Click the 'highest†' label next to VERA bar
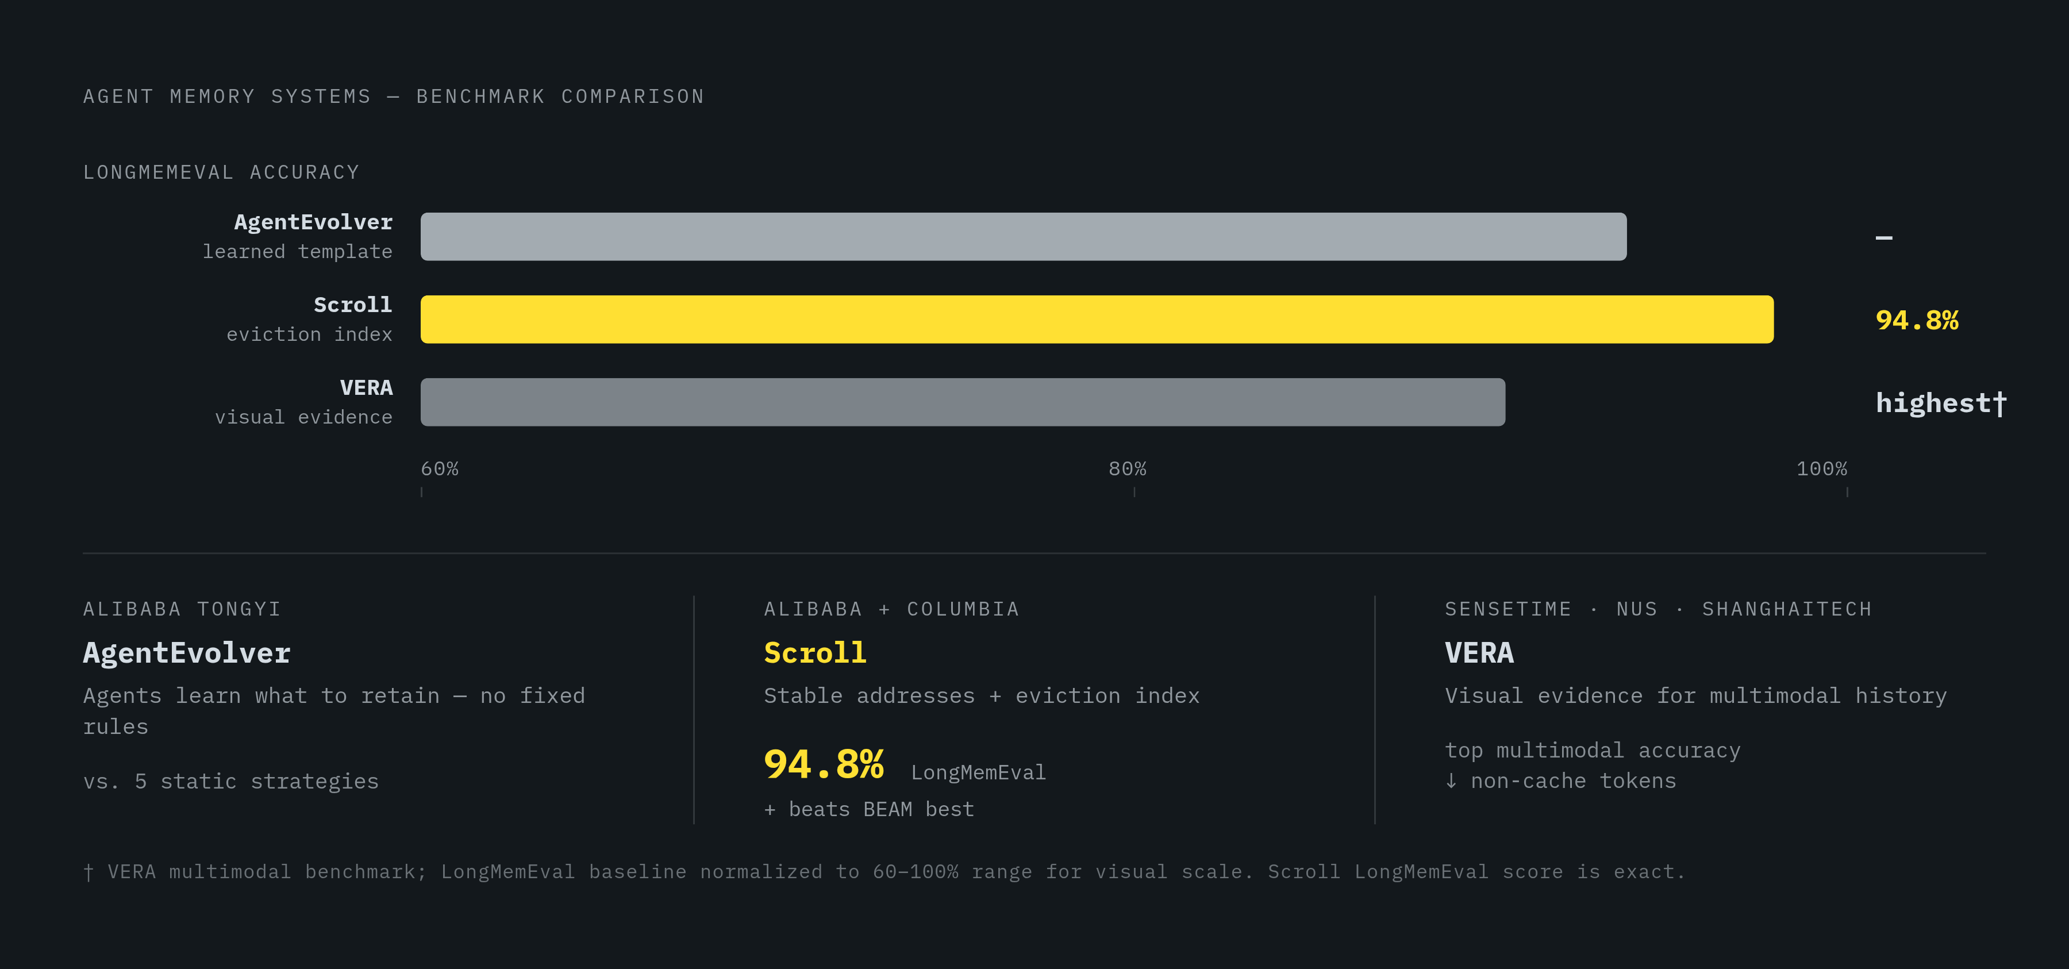 (x=1940, y=402)
